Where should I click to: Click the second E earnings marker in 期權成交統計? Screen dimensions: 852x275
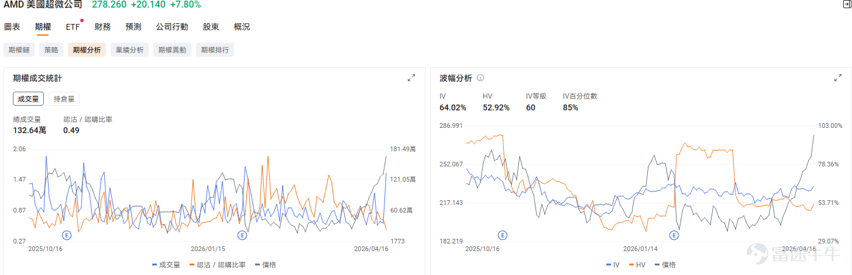(242, 235)
